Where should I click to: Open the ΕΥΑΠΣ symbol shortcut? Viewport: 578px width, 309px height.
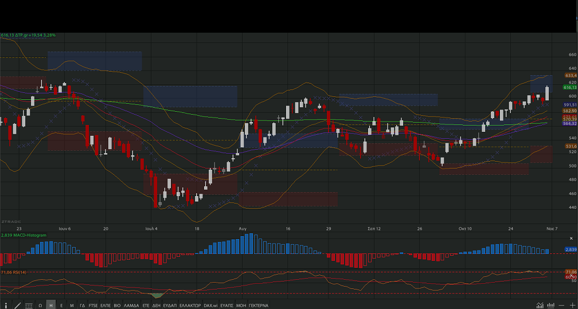[x=226, y=306]
